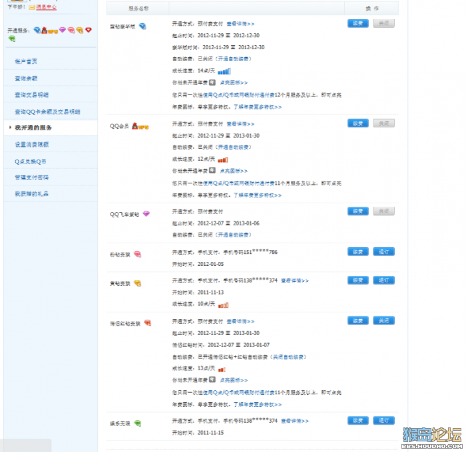The width and height of the screenshot is (466, 452).
Task: Click the purple diamond beside QQ飞车紫钻
Action: point(146,213)
